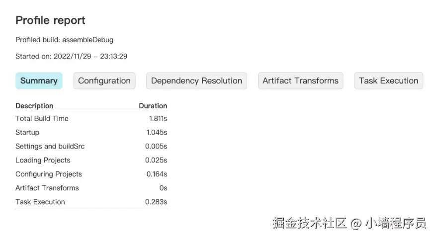Click Artifact Transforms label in the summary table
The width and height of the screenshot is (435, 238).
47,188
